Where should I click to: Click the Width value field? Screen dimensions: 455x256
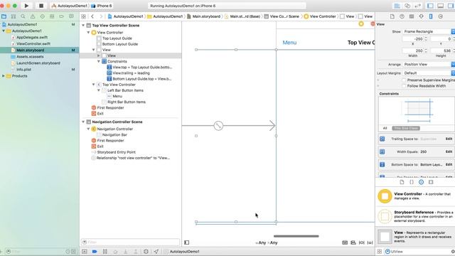point(413,50)
